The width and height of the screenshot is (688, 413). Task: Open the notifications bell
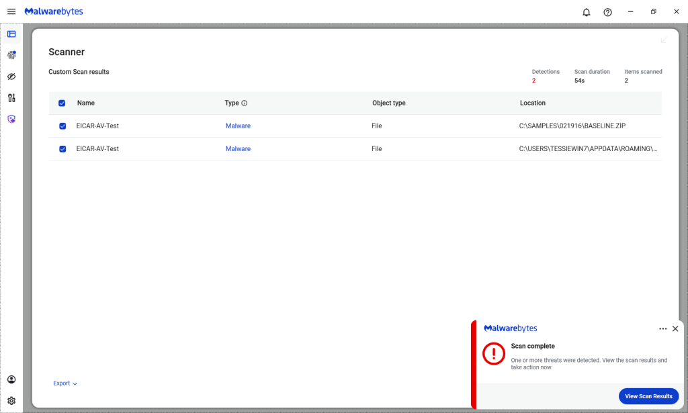tap(587, 12)
